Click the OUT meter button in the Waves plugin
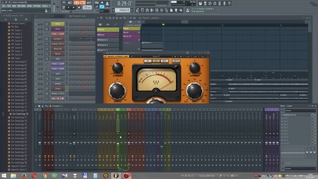This screenshot has width=318, height=179. tap(164, 61)
